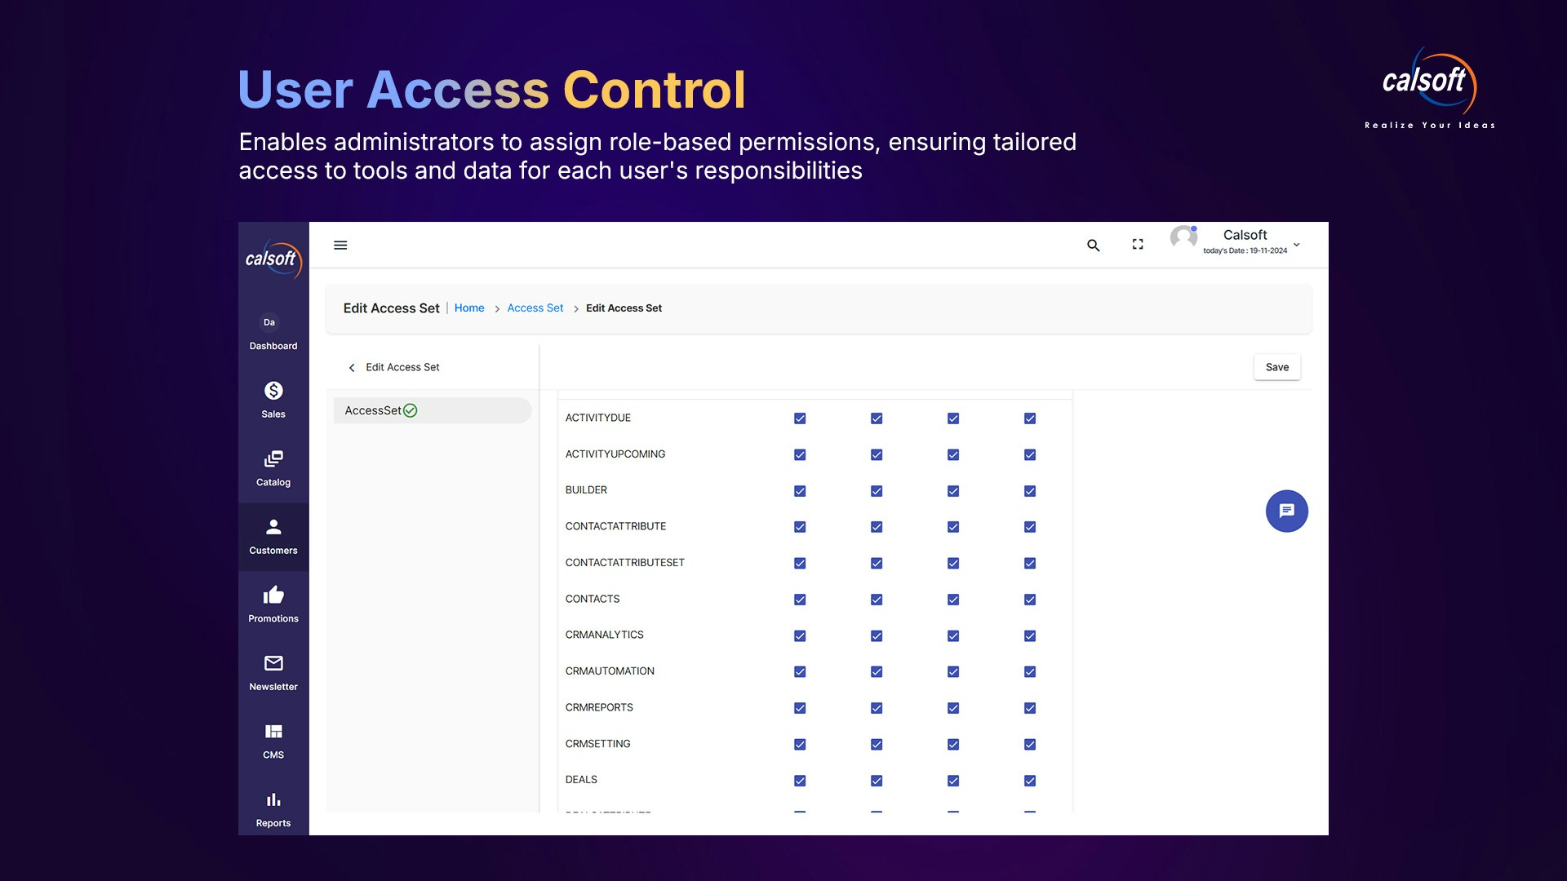Toggle second checkbox in ACTIVITYUPCOMING row
Image resolution: width=1567 pixels, height=881 pixels.
(x=877, y=455)
